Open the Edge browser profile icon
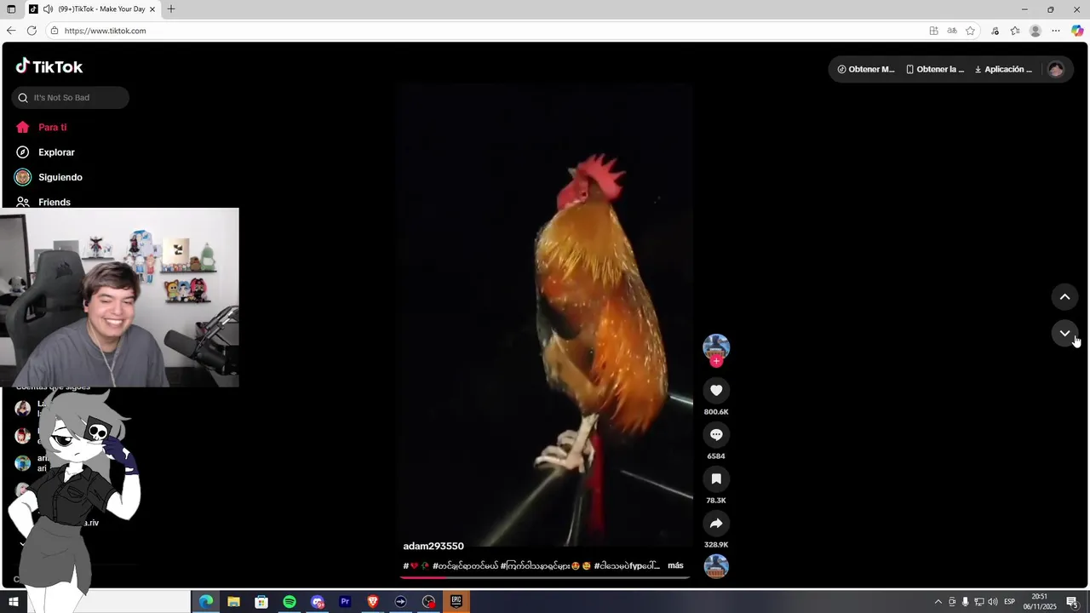This screenshot has height=613, width=1090. tap(1035, 31)
